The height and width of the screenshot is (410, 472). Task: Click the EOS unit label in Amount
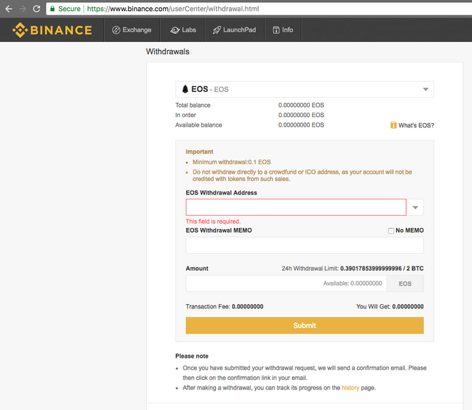click(405, 283)
